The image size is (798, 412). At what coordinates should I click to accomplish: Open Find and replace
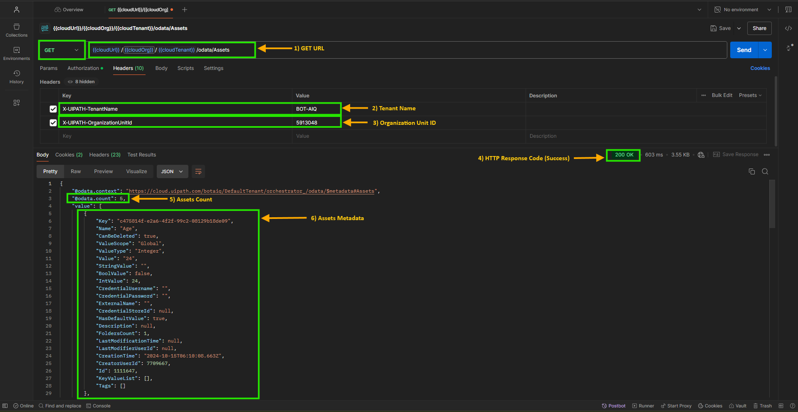click(60, 406)
